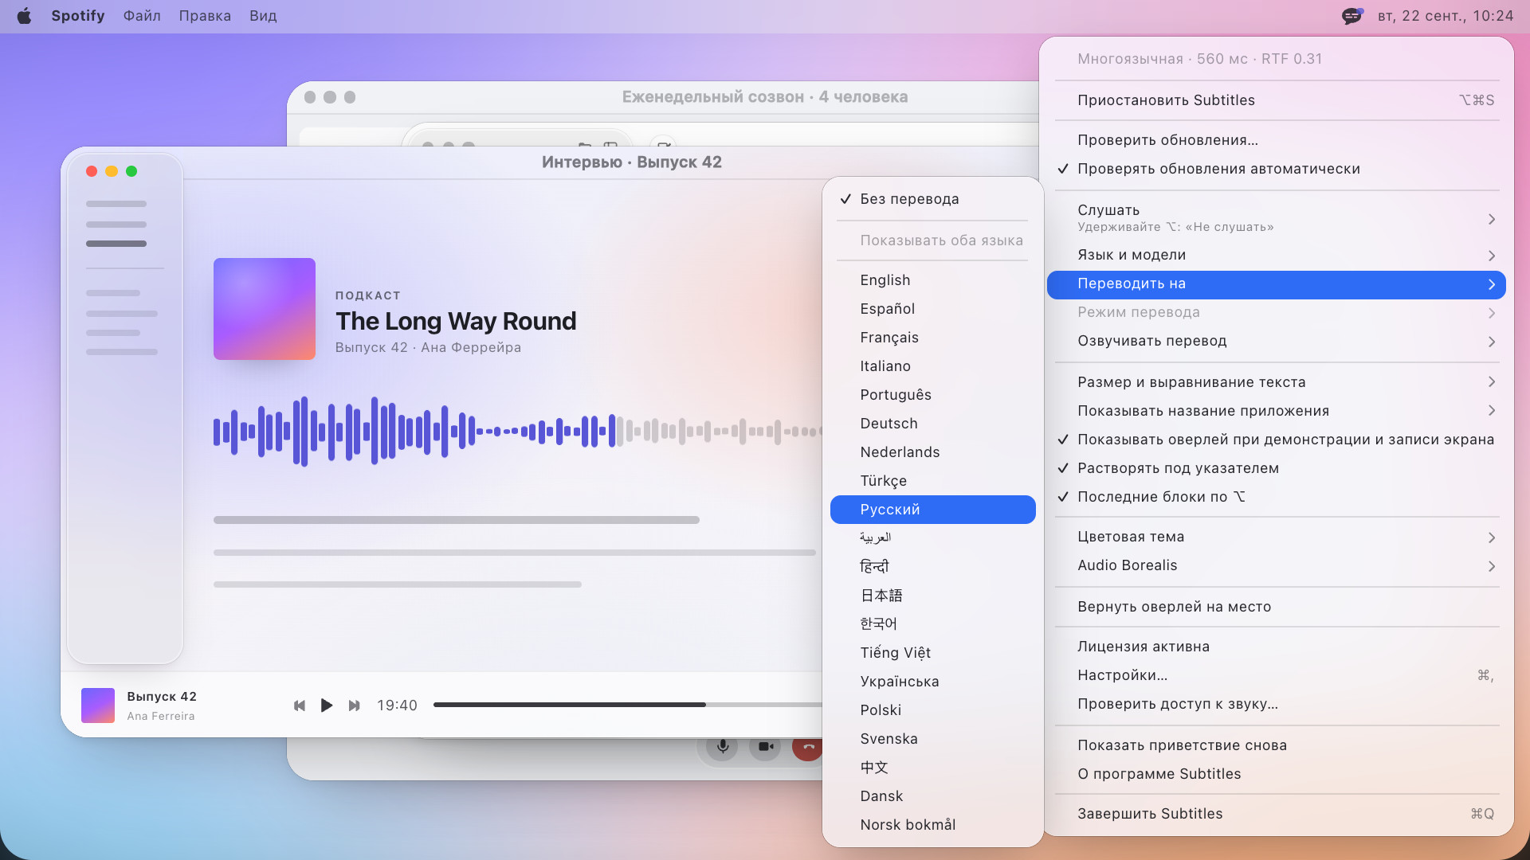The width and height of the screenshot is (1530, 860).
Task: Click Завершить Subtitles
Action: pos(1277,814)
